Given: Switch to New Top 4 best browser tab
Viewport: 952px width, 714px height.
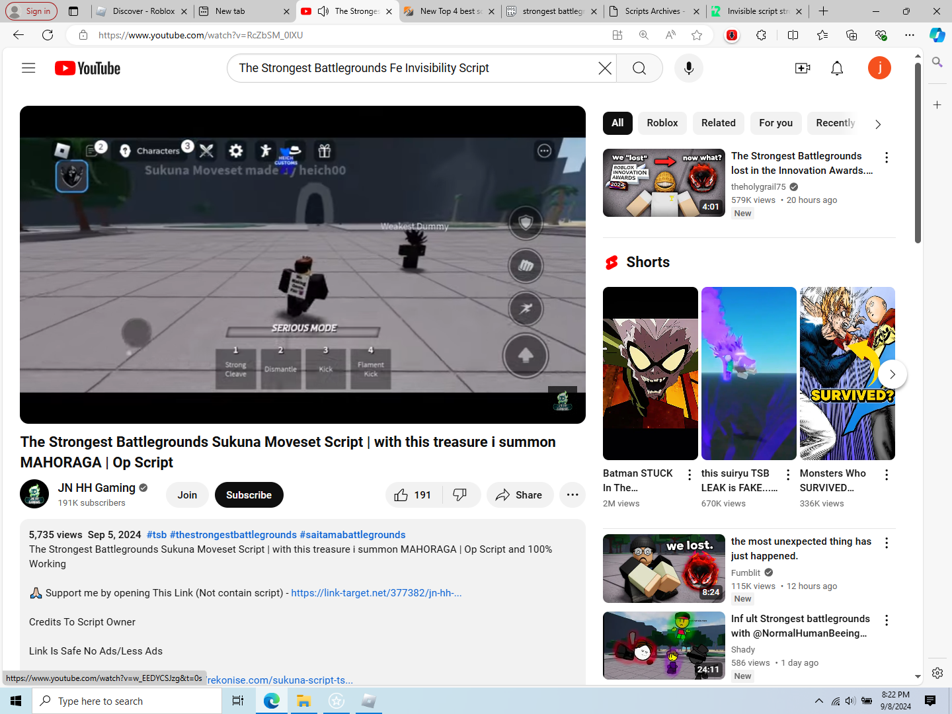Looking at the screenshot, I should 449,11.
